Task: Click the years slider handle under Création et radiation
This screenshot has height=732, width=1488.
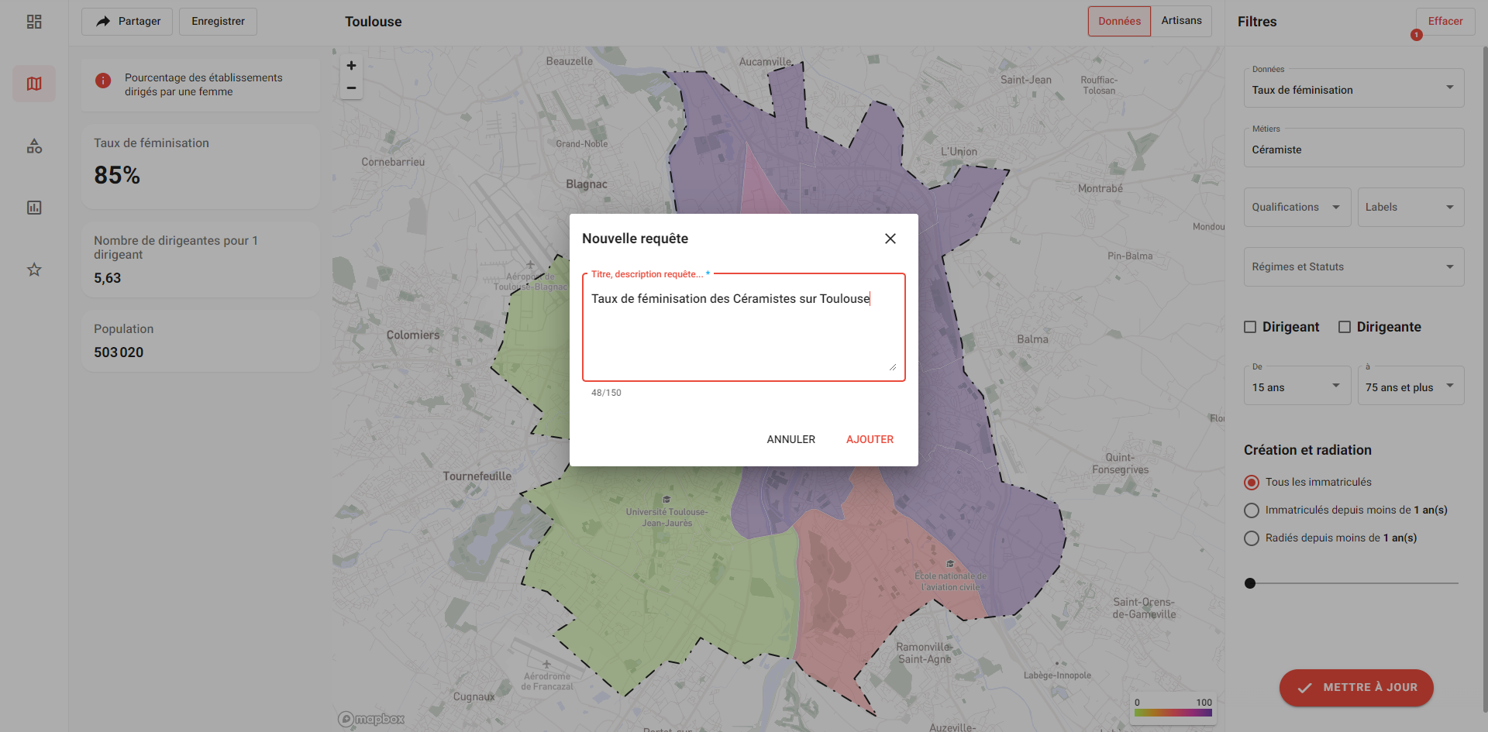Action: (1250, 583)
